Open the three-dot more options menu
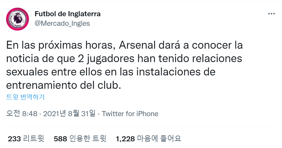Image resolution: width=282 pixels, height=148 pixels. (x=271, y=14)
